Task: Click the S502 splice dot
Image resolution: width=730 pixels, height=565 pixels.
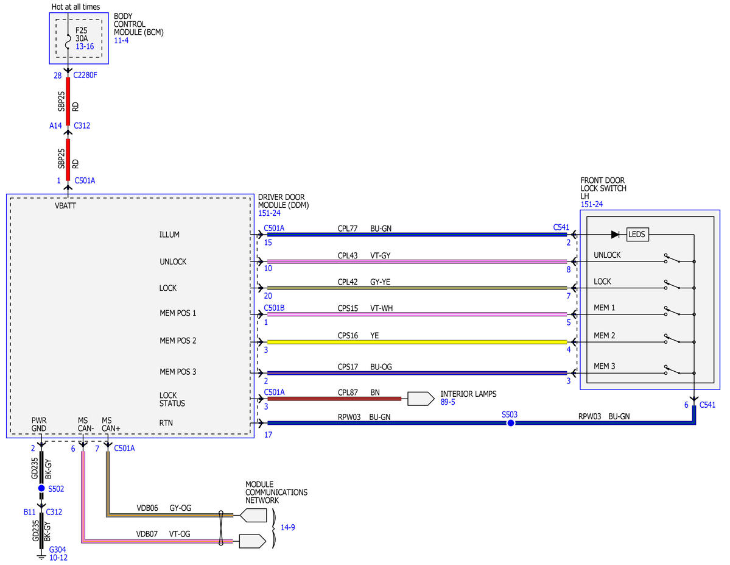Action: pos(41,488)
